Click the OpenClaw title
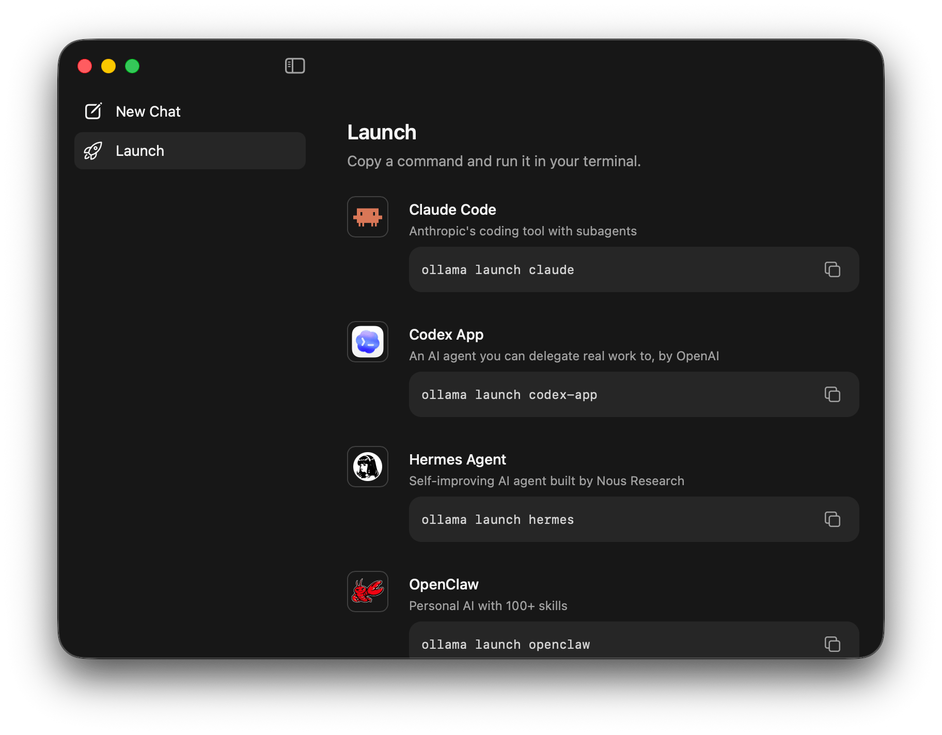 (444, 584)
